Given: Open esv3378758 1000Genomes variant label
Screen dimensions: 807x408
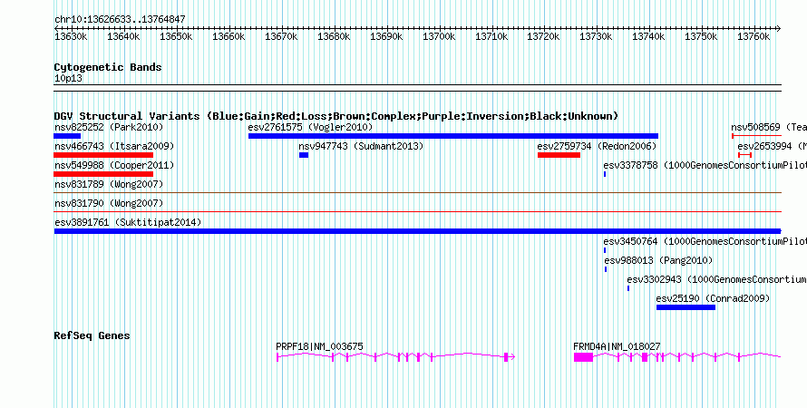Looking at the screenshot, I should point(705,165).
